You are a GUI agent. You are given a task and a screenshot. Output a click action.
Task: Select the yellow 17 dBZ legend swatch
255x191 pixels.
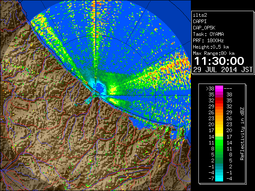[219, 131]
